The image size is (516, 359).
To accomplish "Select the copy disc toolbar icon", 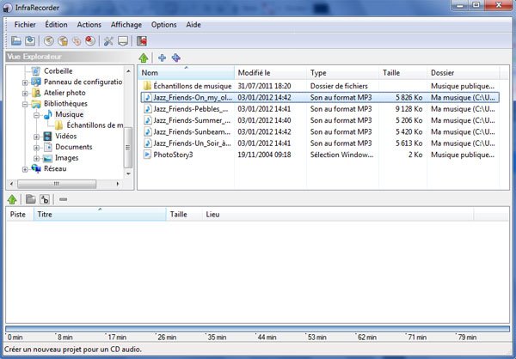I will coord(77,41).
